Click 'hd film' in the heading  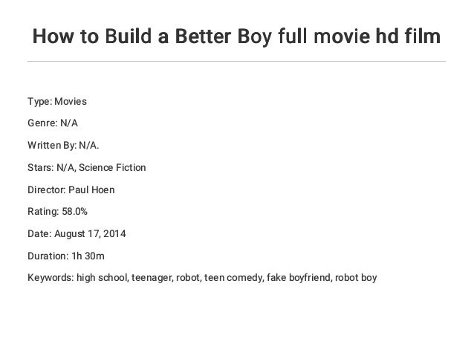point(408,36)
